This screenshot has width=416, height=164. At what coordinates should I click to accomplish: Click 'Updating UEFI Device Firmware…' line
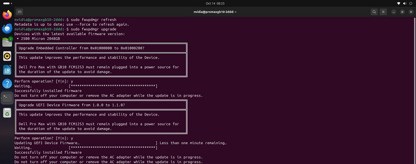pyautogui.click(x=47, y=143)
